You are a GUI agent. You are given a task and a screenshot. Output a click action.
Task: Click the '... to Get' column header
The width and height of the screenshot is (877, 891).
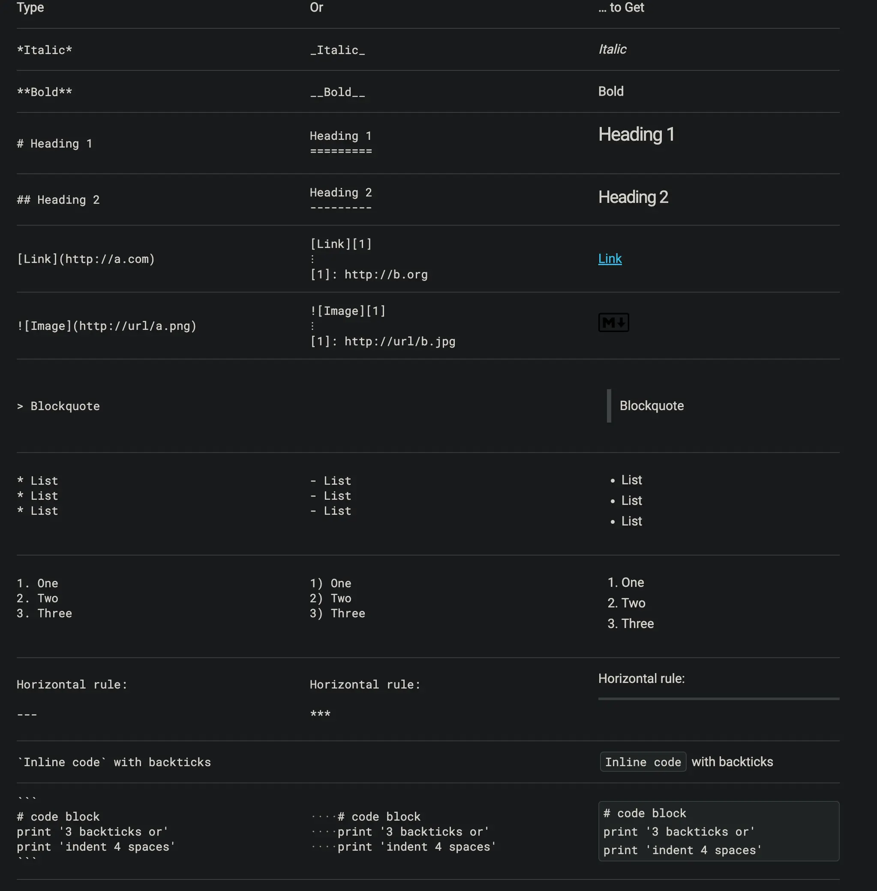(620, 7)
